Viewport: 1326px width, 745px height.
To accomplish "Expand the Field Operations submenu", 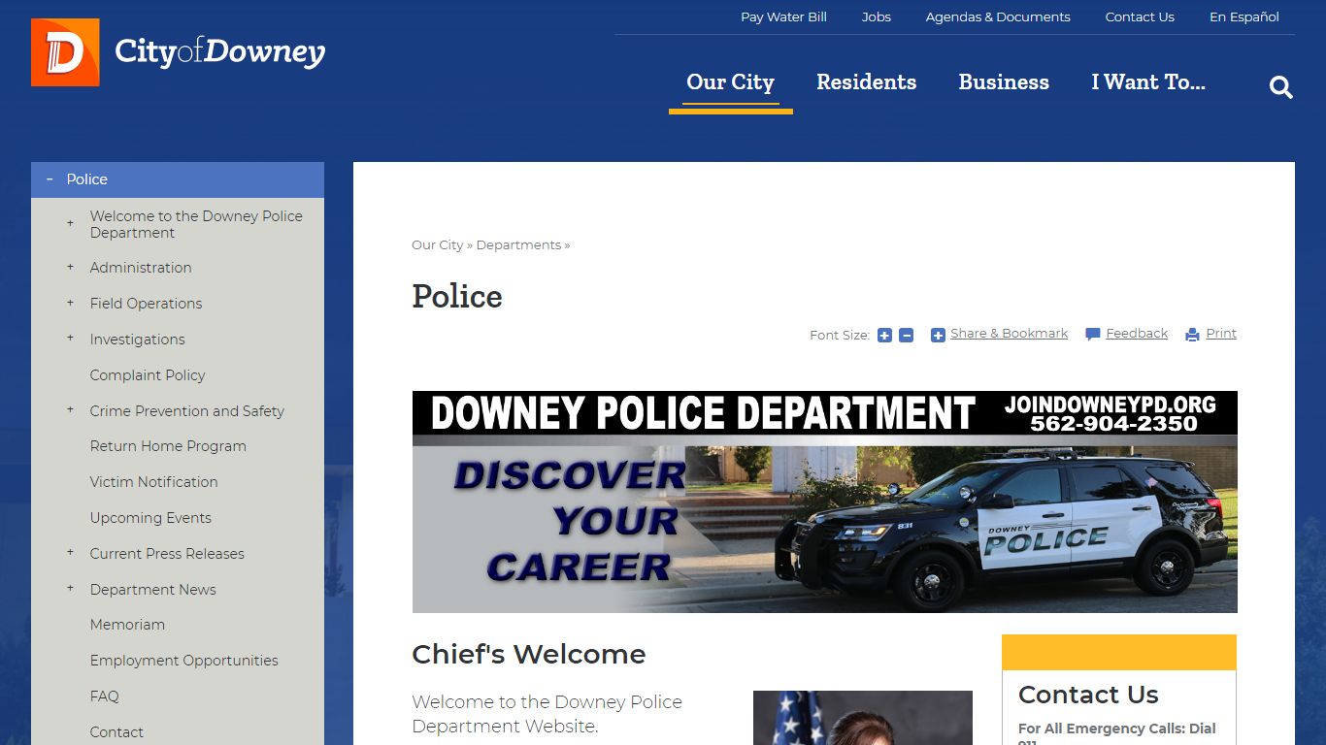I will pyautogui.click(x=70, y=303).
